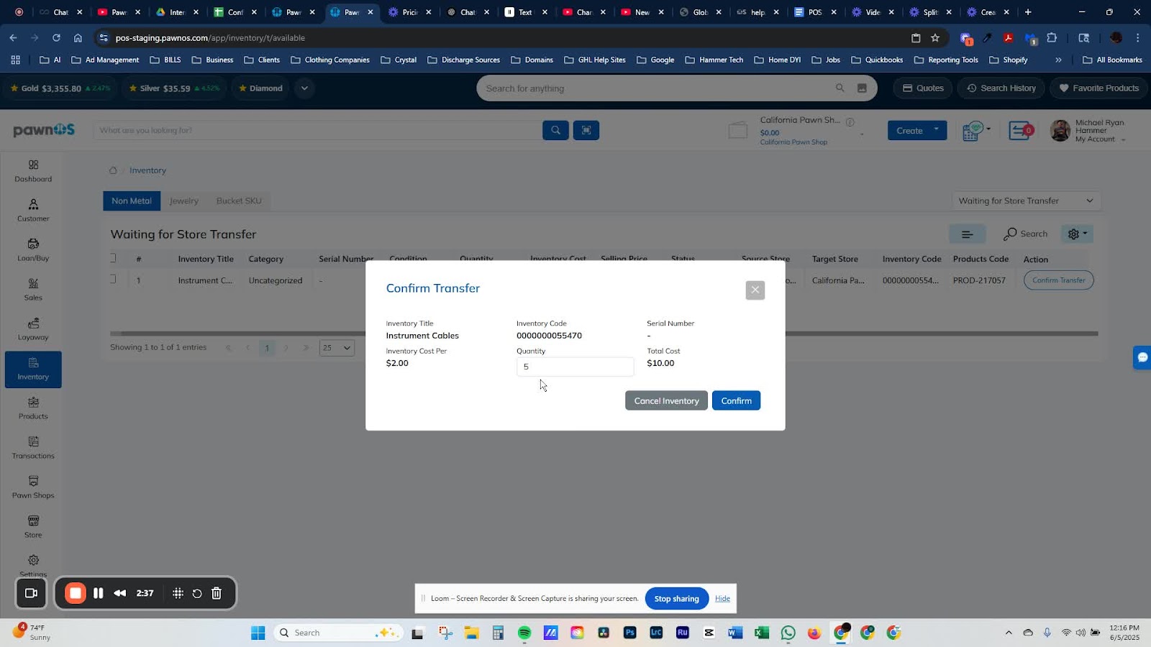Open the Customer sidebar section

33,211
